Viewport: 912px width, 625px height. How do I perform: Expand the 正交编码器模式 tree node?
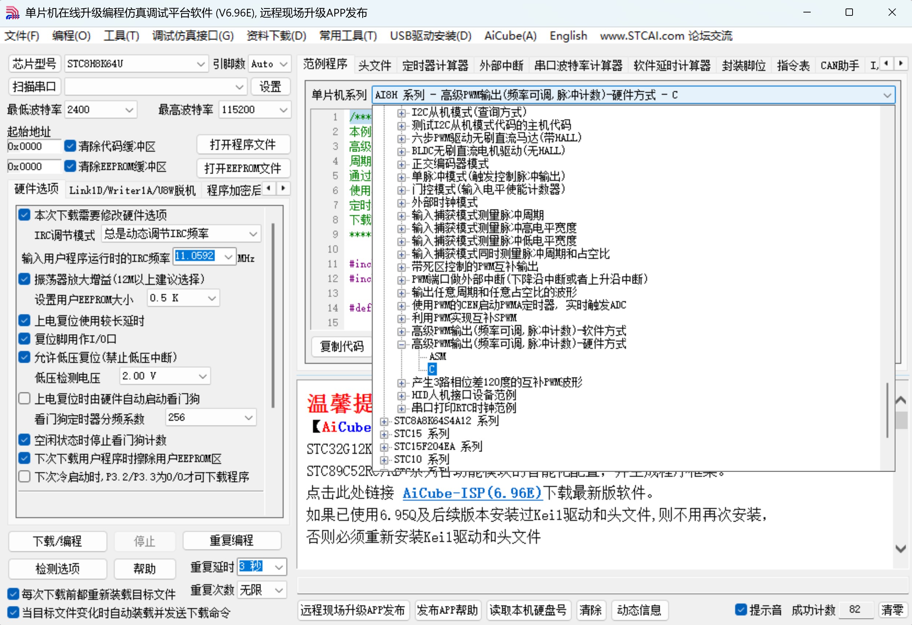(402, 165)
